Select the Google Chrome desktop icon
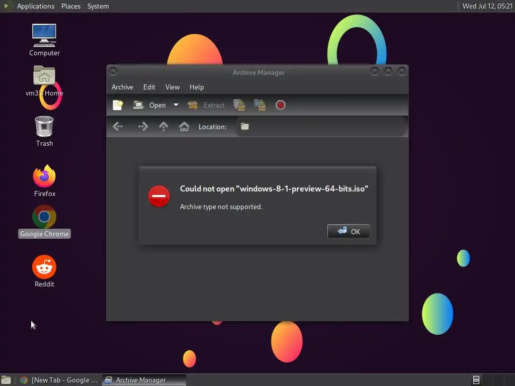 [x=44, y=222]
